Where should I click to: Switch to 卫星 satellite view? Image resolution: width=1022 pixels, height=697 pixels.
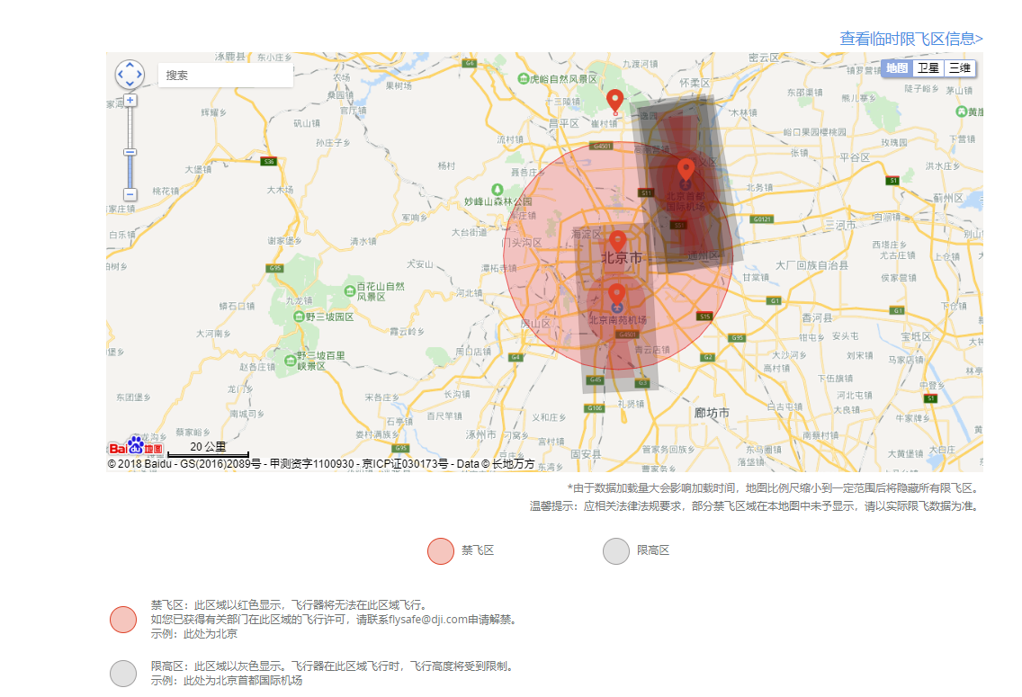[928, 68]
